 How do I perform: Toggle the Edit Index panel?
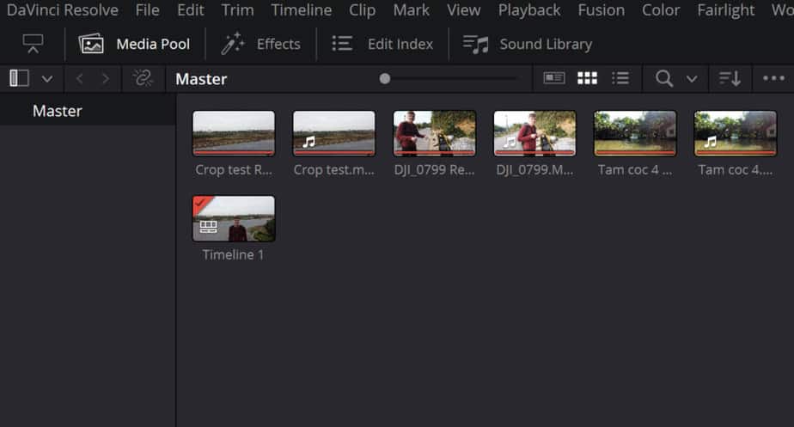(382, 44)
